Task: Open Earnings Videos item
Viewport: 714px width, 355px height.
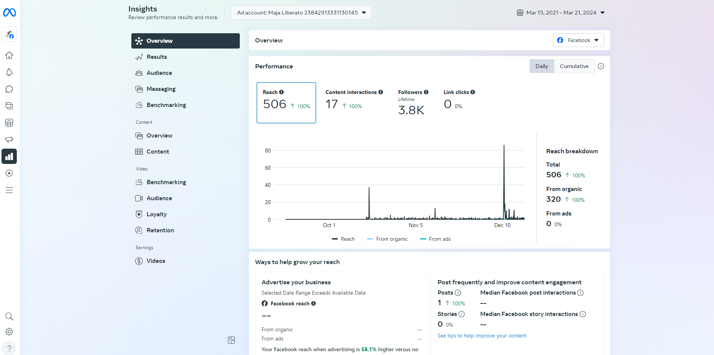Action: (x=186, y=261)
